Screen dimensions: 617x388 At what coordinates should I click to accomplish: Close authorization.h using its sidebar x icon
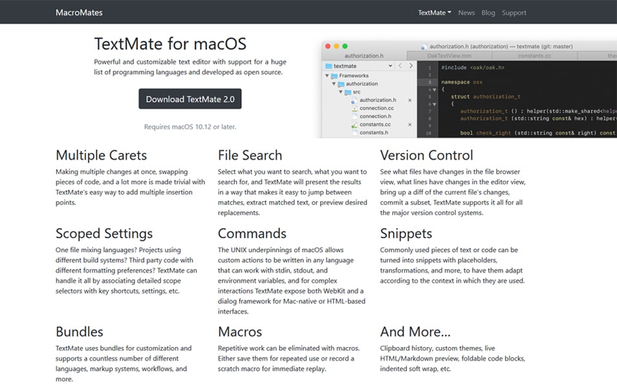pos(409,100)
